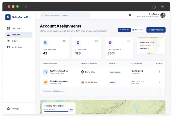Click the Sarah Jenkins contact name
This screenshot has height=118, width=173.
(91, 82)
